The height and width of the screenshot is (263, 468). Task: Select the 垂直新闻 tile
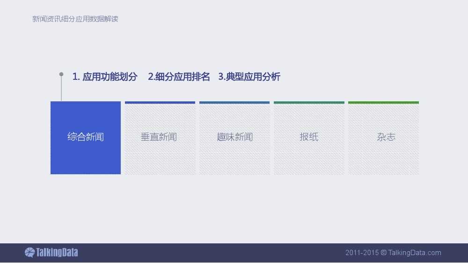(160, 137)
